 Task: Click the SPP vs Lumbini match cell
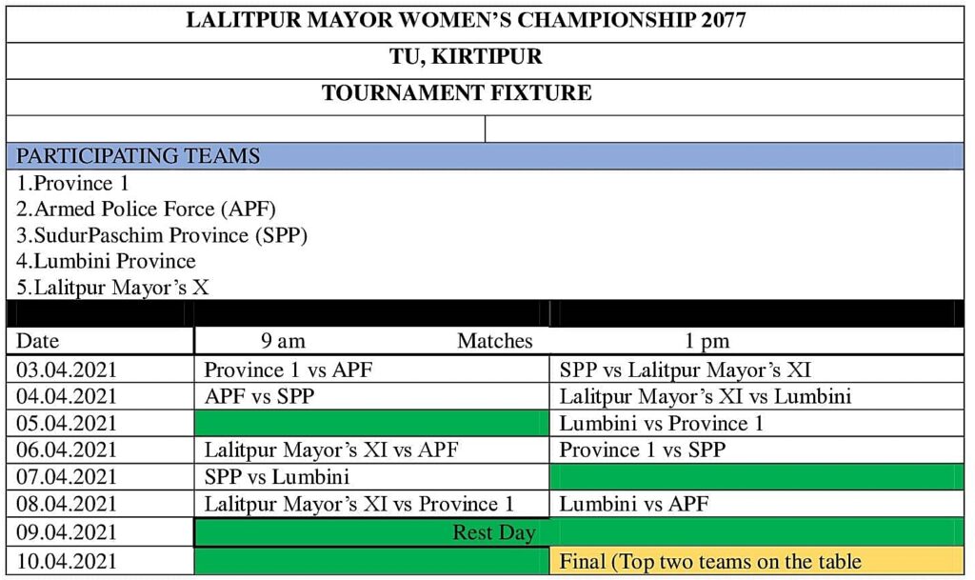tap(277, 476)
